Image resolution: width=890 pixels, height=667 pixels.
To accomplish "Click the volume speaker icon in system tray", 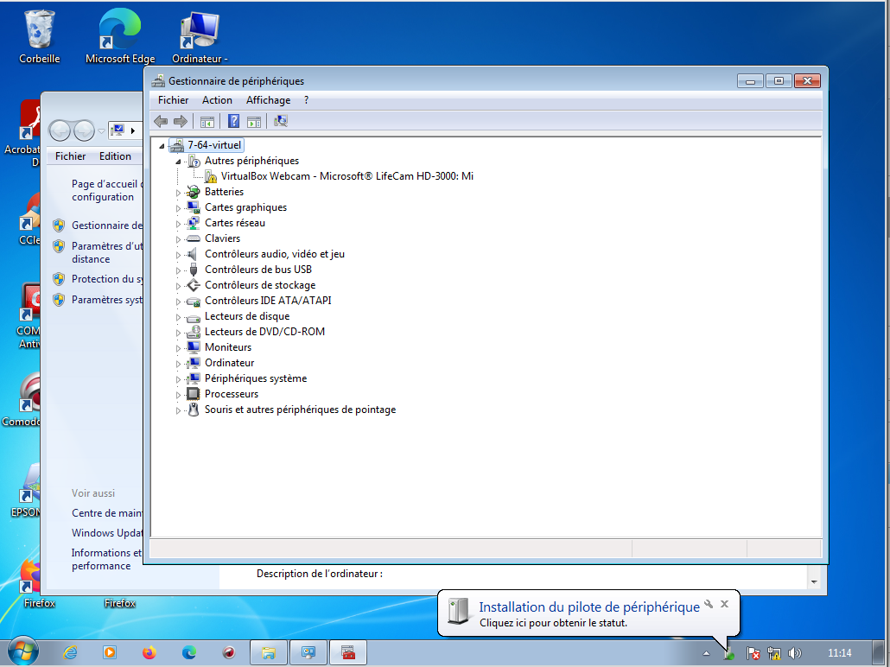I will click(795, 653).
